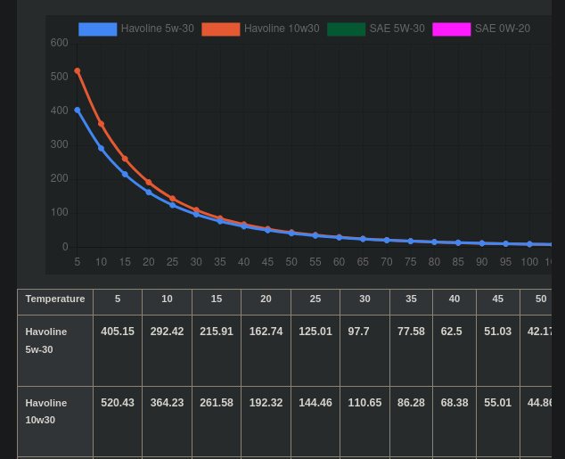The width and height of the screenshot is (565, 459).
Task: Select the table cell 55.01
Action: click(x=498, y=422)
